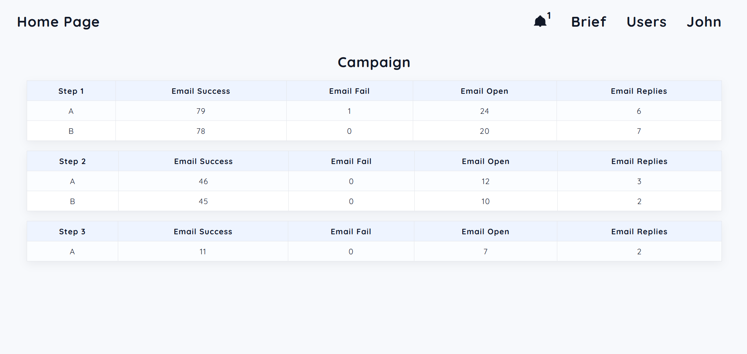Click Step 3 success value 11
747x354 pixels.
coord(203,252)
